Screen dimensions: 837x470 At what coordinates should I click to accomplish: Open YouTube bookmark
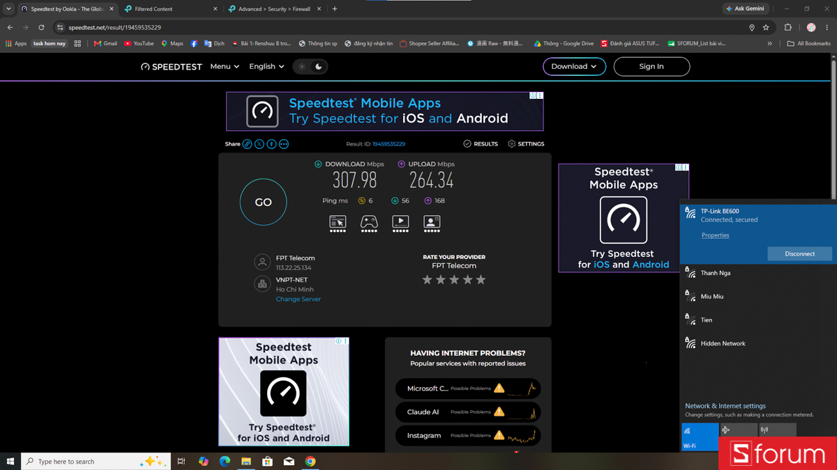[x=139, y=43]
